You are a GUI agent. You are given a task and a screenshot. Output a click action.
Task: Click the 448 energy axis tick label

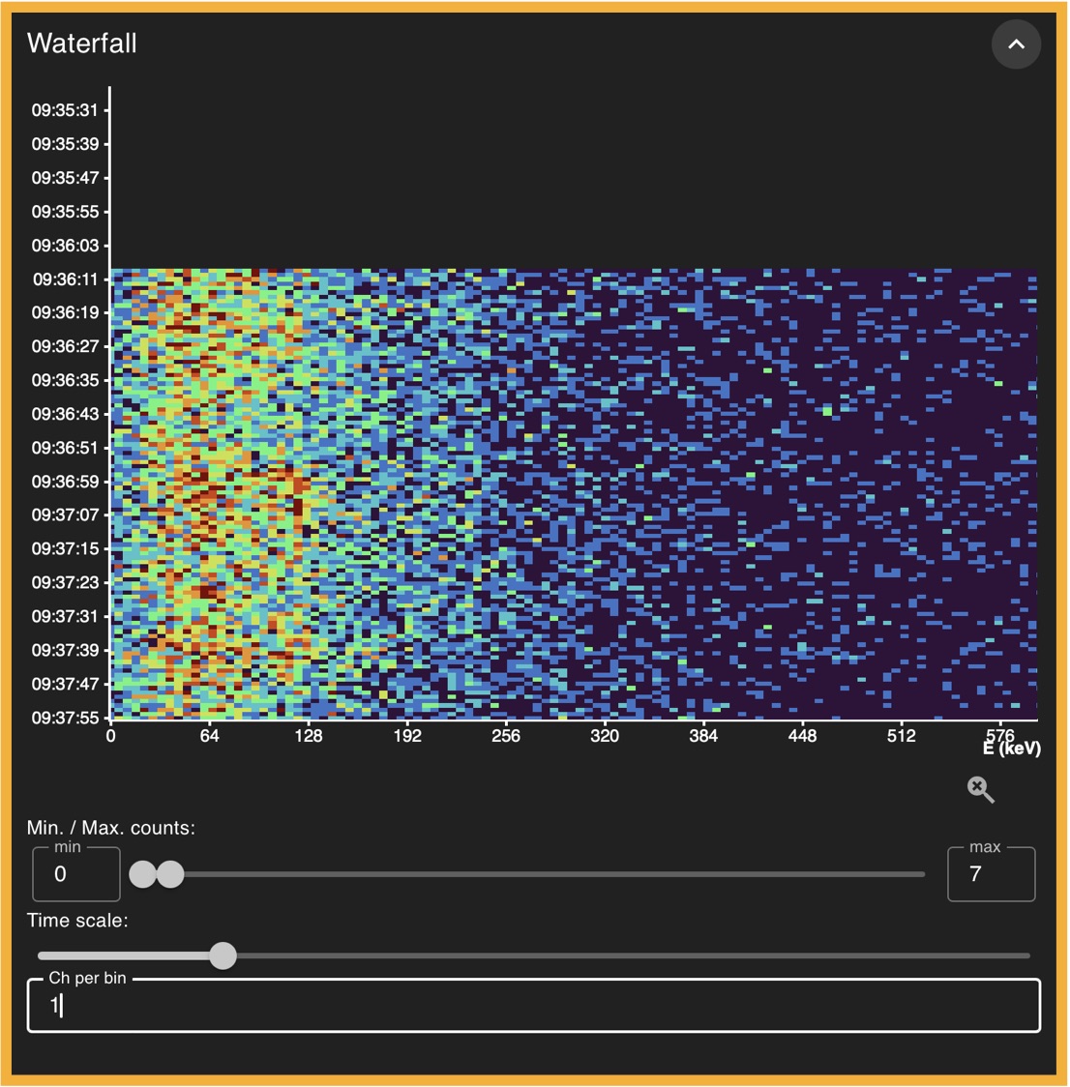pyautogui.click(x=802, y=736)
